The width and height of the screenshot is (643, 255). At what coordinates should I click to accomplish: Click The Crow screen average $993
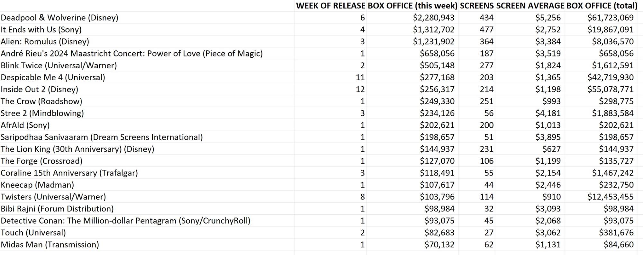(x=551, y=101)
